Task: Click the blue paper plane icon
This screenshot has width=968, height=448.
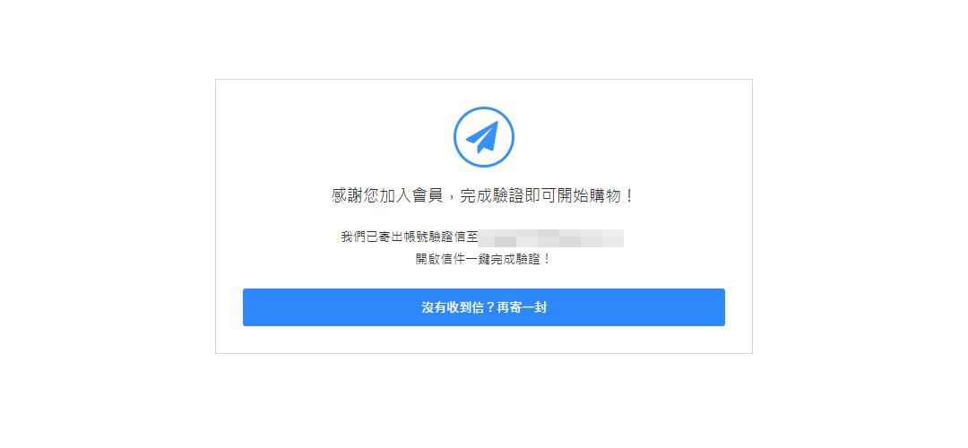Action: click(x=483, y=137)
